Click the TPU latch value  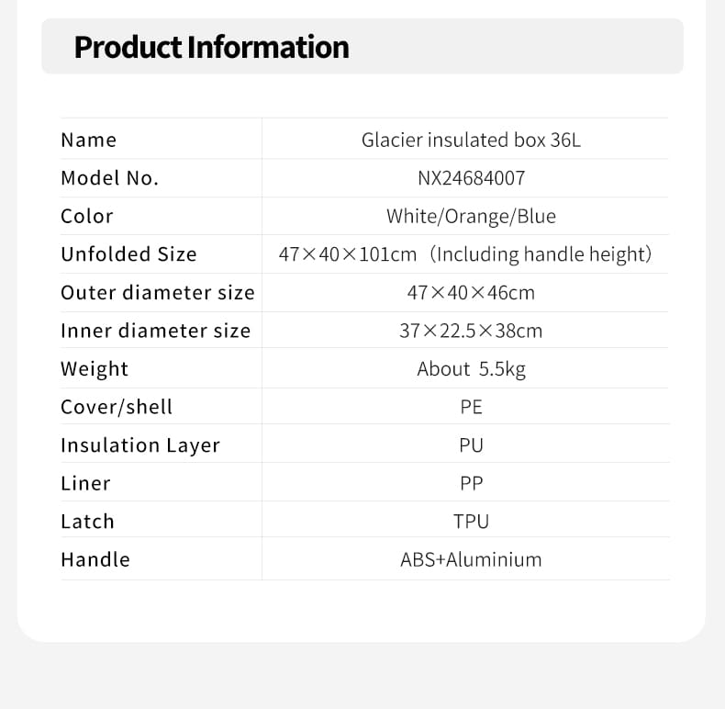(x=471, y=522)
